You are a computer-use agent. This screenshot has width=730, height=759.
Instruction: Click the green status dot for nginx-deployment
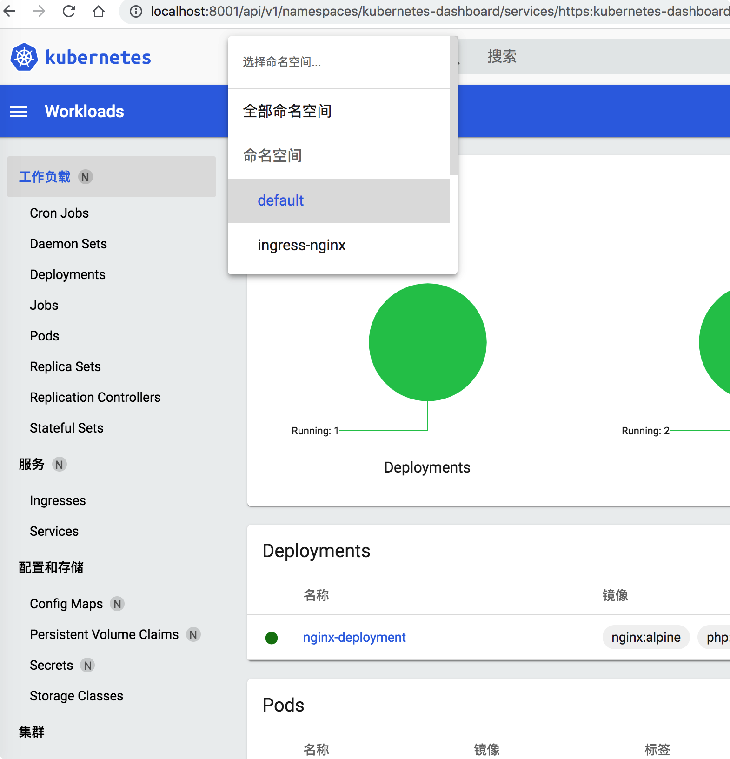(x=272, y=638)
